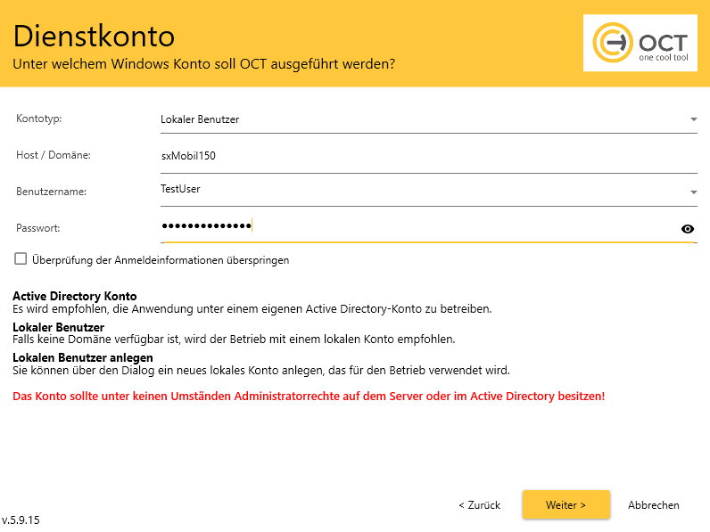Viewport: 710px width, 532px height.
Task: Click the Passwort label
Action: pos(38,228)
